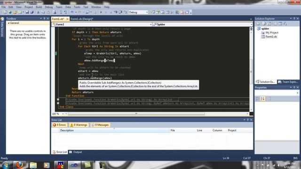Click the Alphabetical sort icon in Properties
Viewport: 301px width, 169px height.
(263, 99)
